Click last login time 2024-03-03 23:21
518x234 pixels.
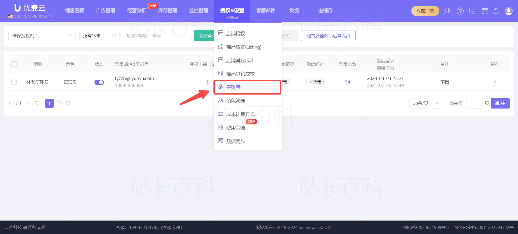point(385,78)
